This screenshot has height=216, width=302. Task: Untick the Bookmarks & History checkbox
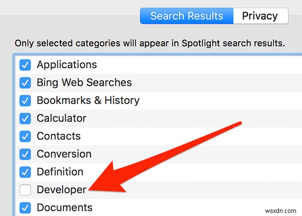pos(25,101)
